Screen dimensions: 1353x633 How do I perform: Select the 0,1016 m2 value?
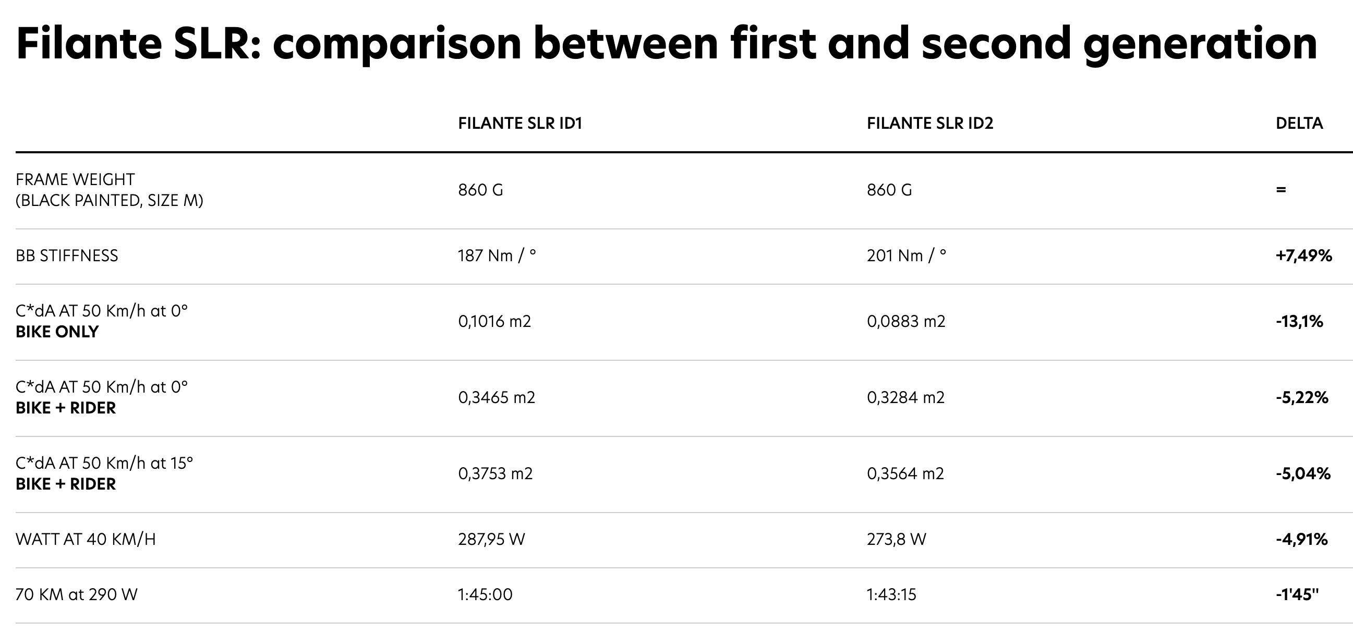[x=494, y=321]
